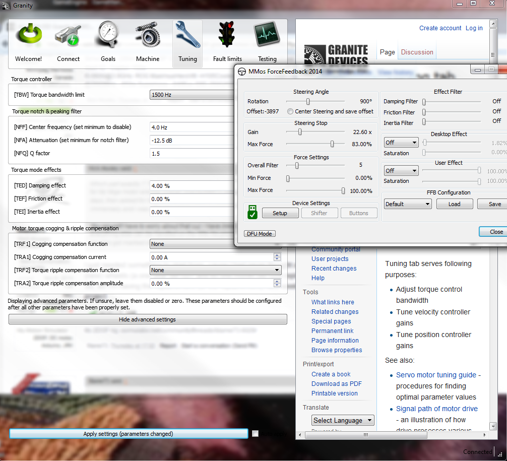The image size is (507, 461).
Task: Click the Steering Stop Gain slider
Action: pyautogui.click(x=300, y=132)
